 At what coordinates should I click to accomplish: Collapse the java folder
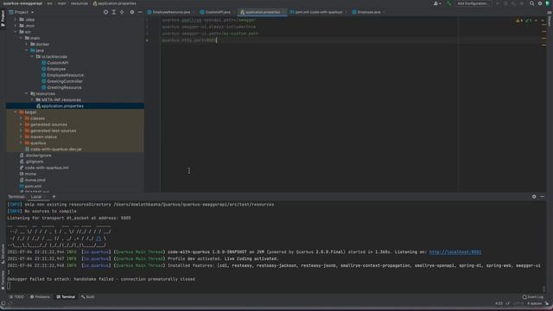27,50
